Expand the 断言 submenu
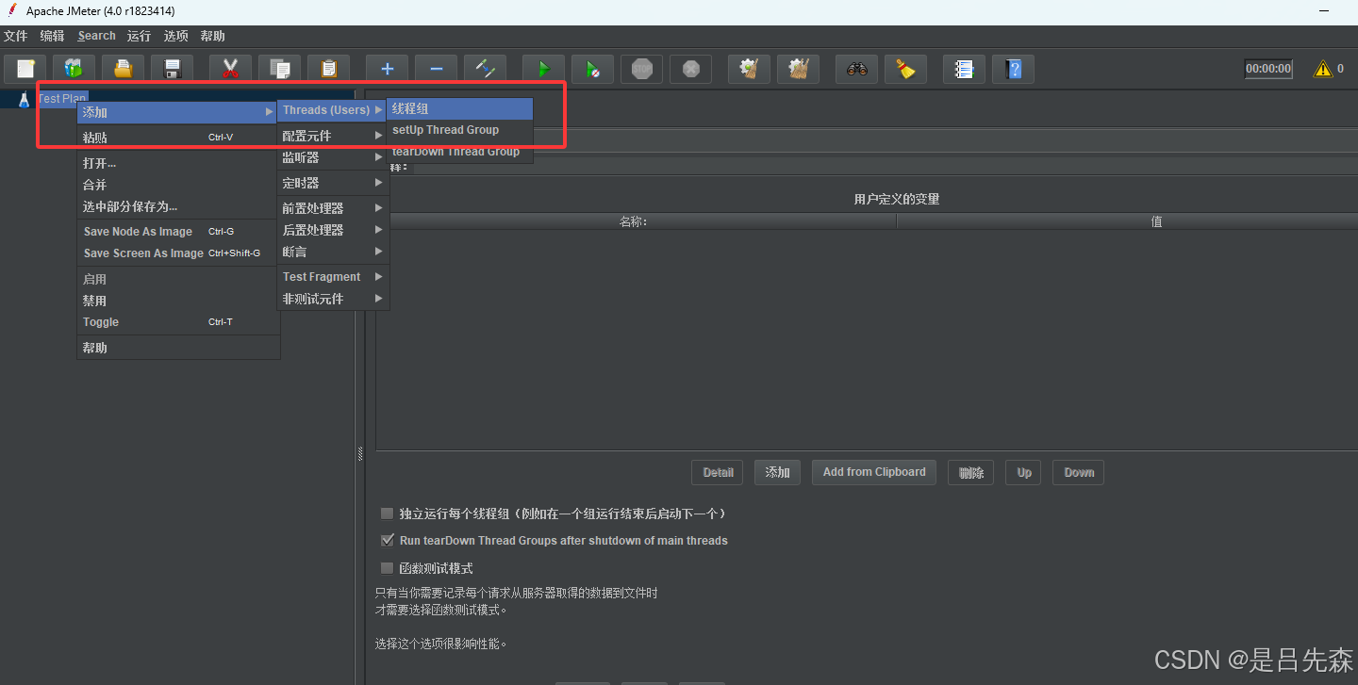This screenshot has height=685, width=1358. [332, 252]
